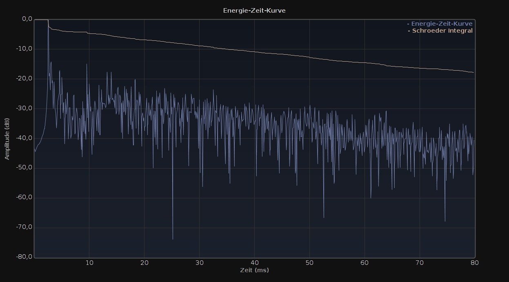Click the -40,0 amplitude tick label
The height and width of the screenshot is (282, 509).
coord(25,138)
